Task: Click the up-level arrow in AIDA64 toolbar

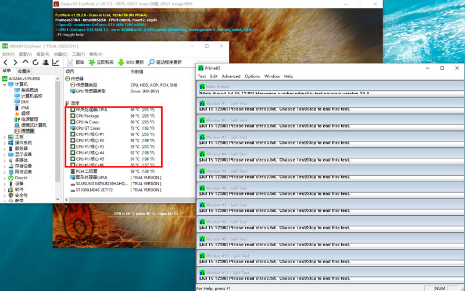Action: (x=26, y=62)
